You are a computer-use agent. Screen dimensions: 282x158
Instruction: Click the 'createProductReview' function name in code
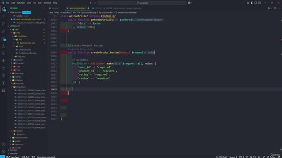pos(105,53)
